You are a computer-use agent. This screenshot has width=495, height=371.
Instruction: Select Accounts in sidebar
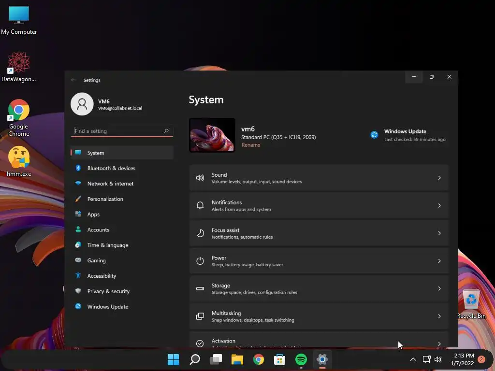pyautogui.click(x=122, y=229)
